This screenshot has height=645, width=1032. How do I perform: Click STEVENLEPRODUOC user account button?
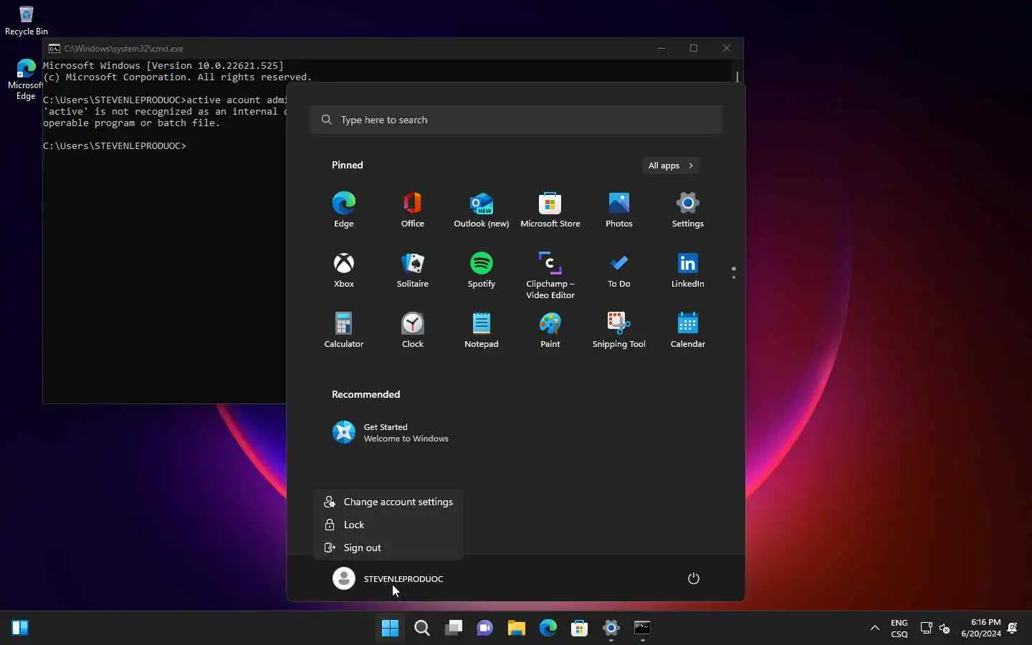[388, 578]
